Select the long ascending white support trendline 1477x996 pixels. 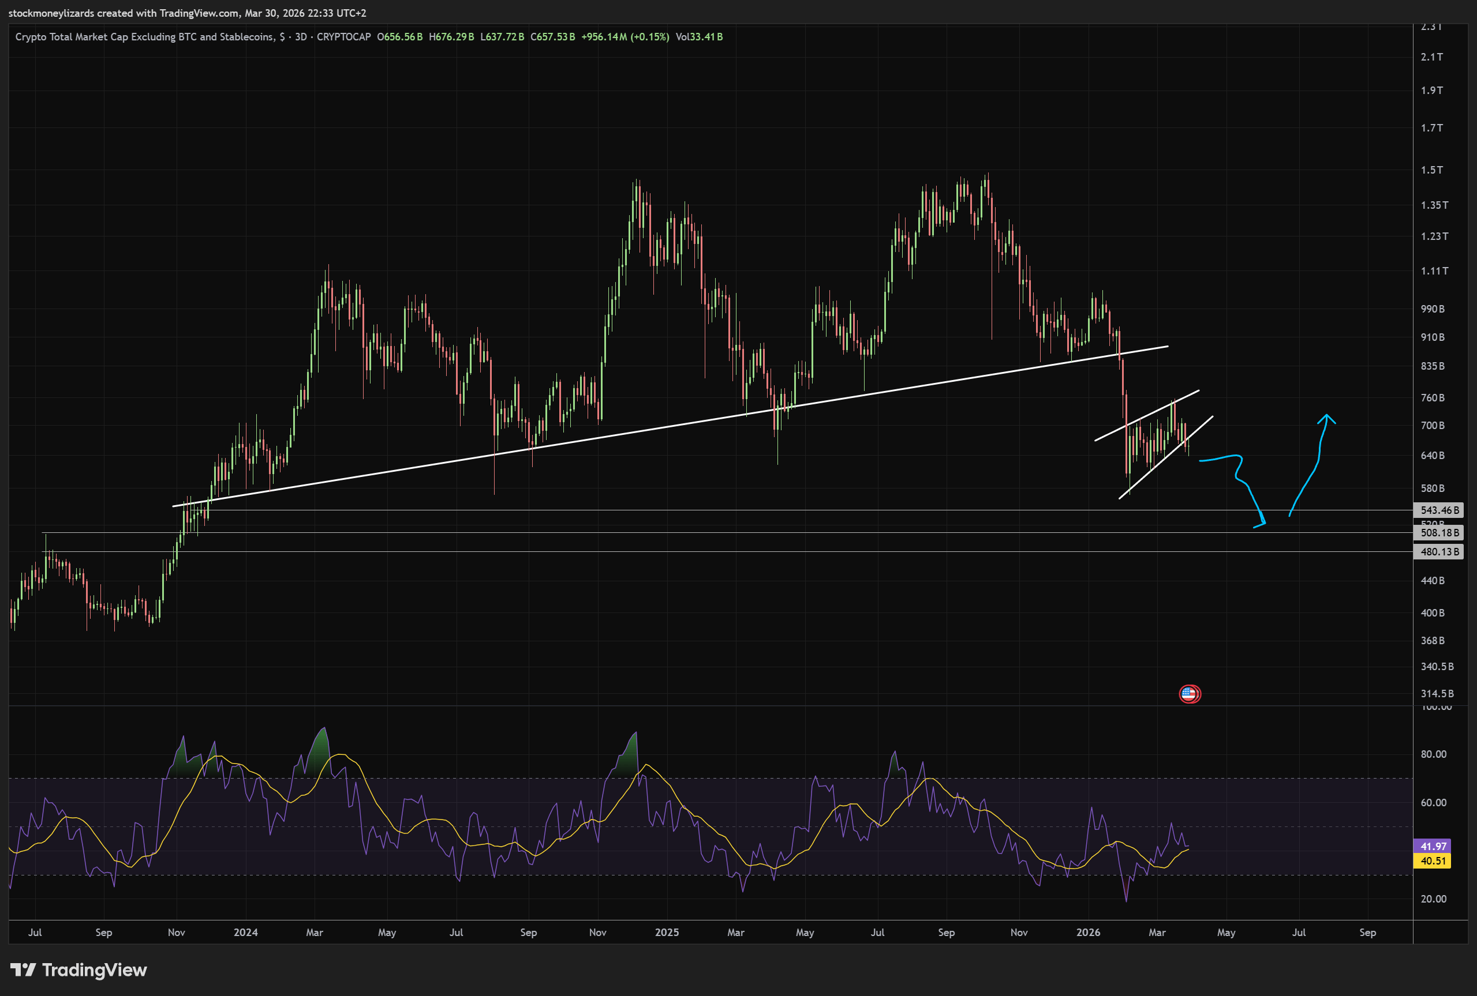635,431
